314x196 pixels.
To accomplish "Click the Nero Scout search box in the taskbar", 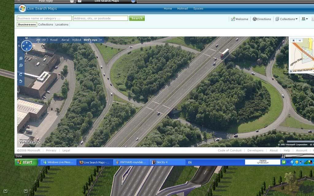I will 262,162.
